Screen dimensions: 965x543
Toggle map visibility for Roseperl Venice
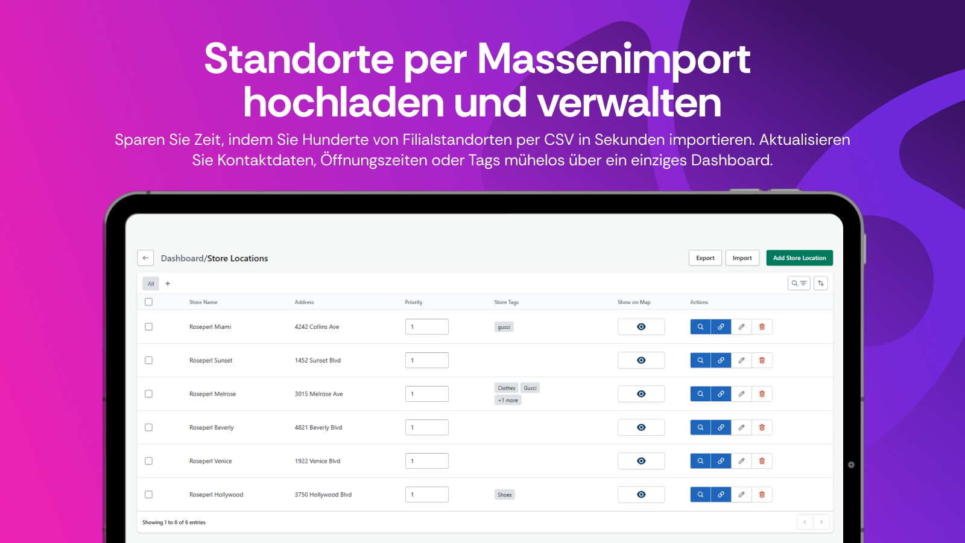point(641,461)
